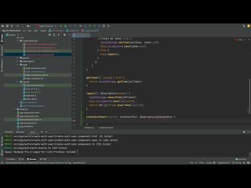The height and width of the screenshot is (188, 251).
Task: Open the Git tool window button
Action: pyautogui.click(x=21, y=159)
